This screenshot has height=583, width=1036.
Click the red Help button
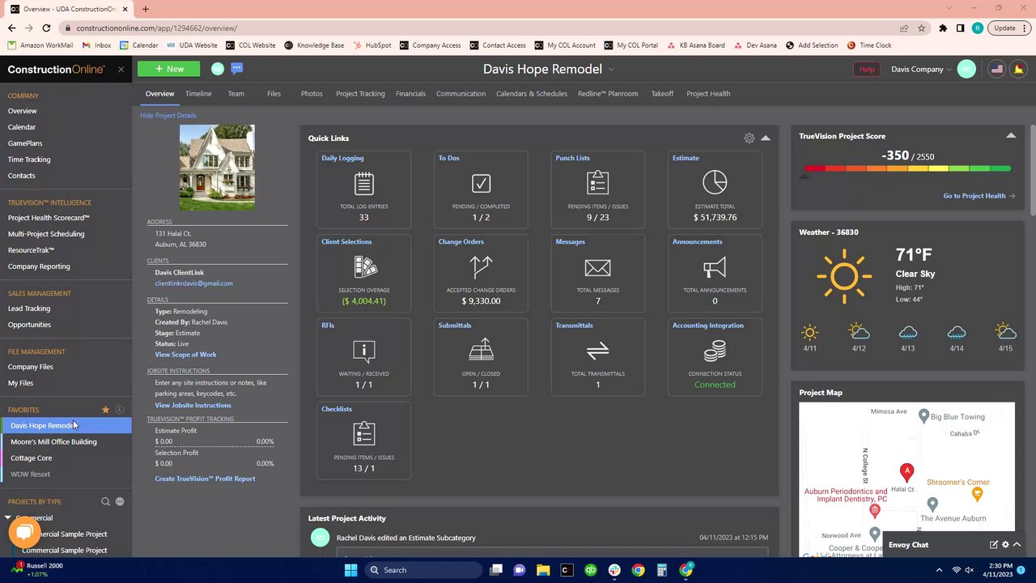867,70
